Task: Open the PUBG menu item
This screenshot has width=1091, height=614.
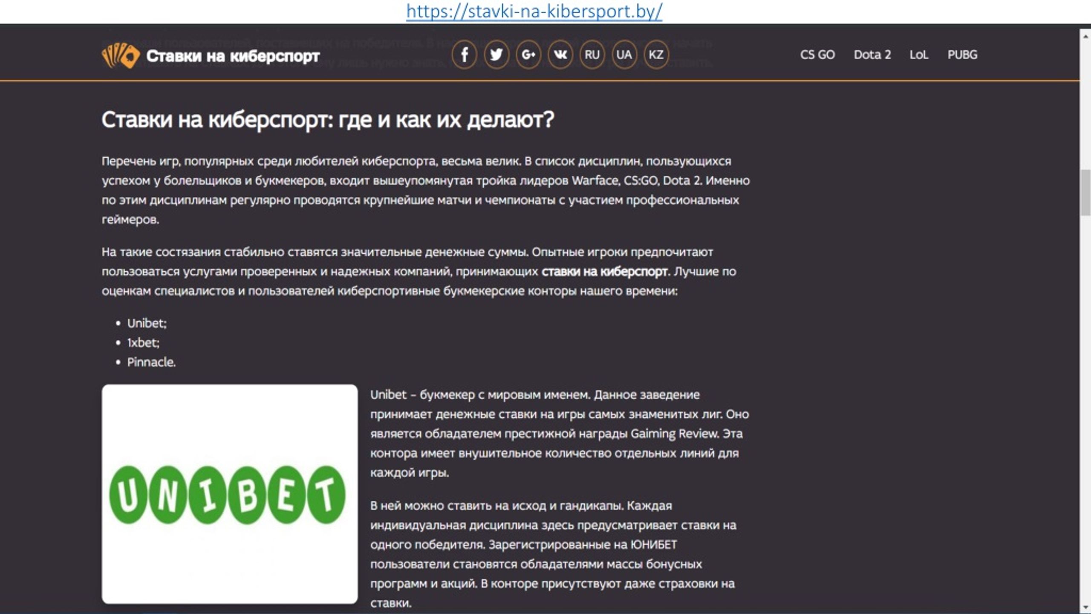Action: (962, 55)
